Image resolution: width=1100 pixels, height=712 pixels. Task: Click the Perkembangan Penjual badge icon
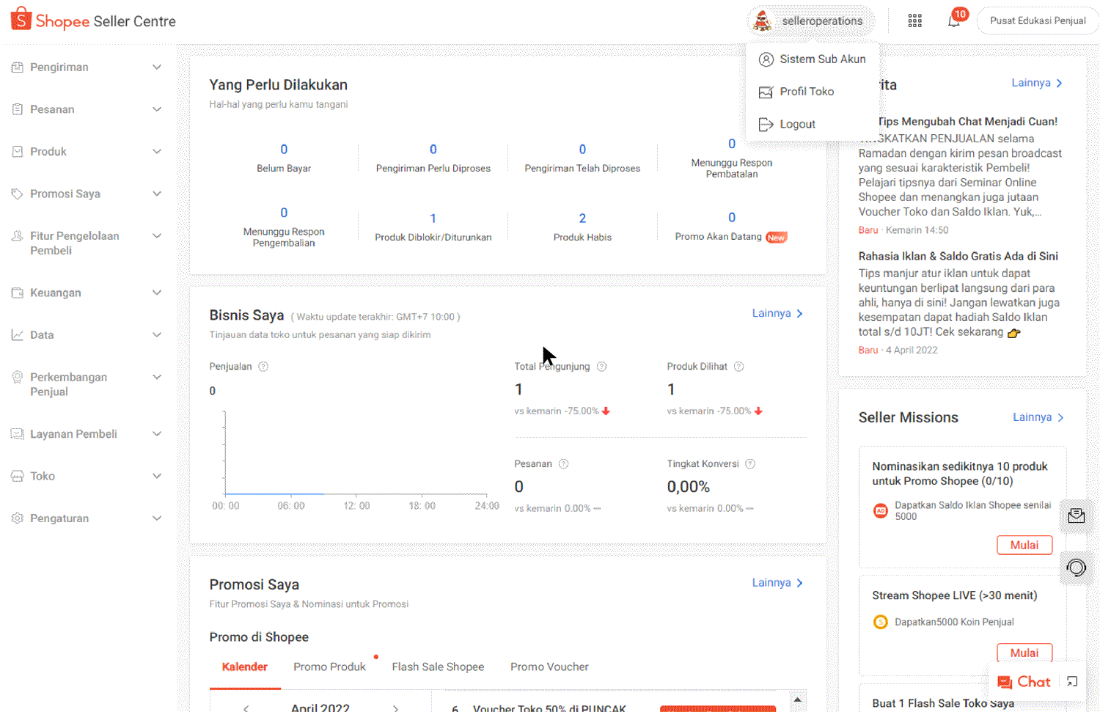(18, 377)
